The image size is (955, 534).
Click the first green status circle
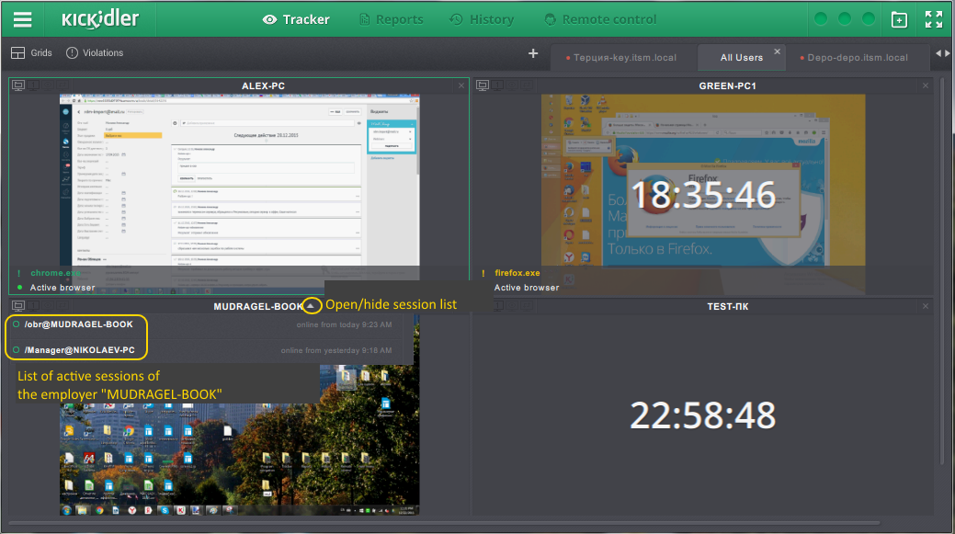point(821,19)
